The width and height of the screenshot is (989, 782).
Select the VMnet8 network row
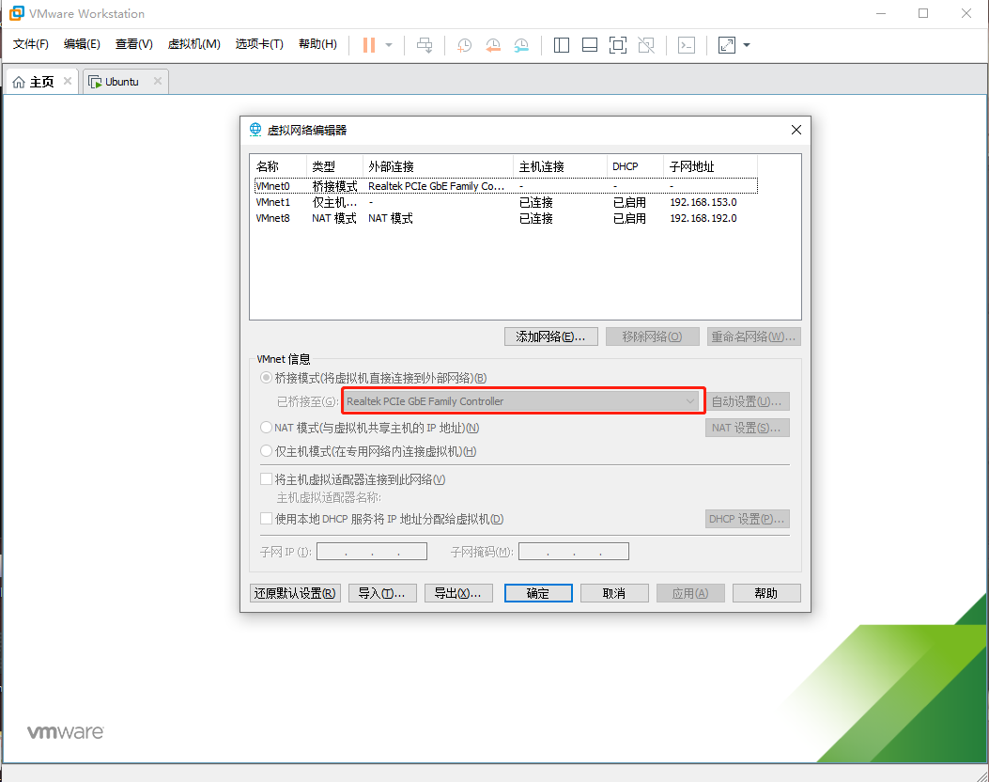506,218
